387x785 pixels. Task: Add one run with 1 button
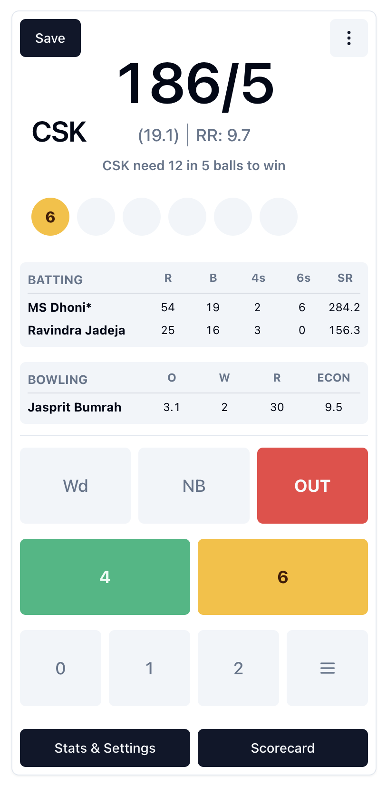[149, 668]
